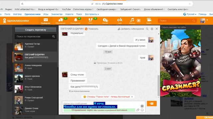Click the call phone icon next to Позвонить
The height and width of the screenshot is (119, 213).
[86, 29]
